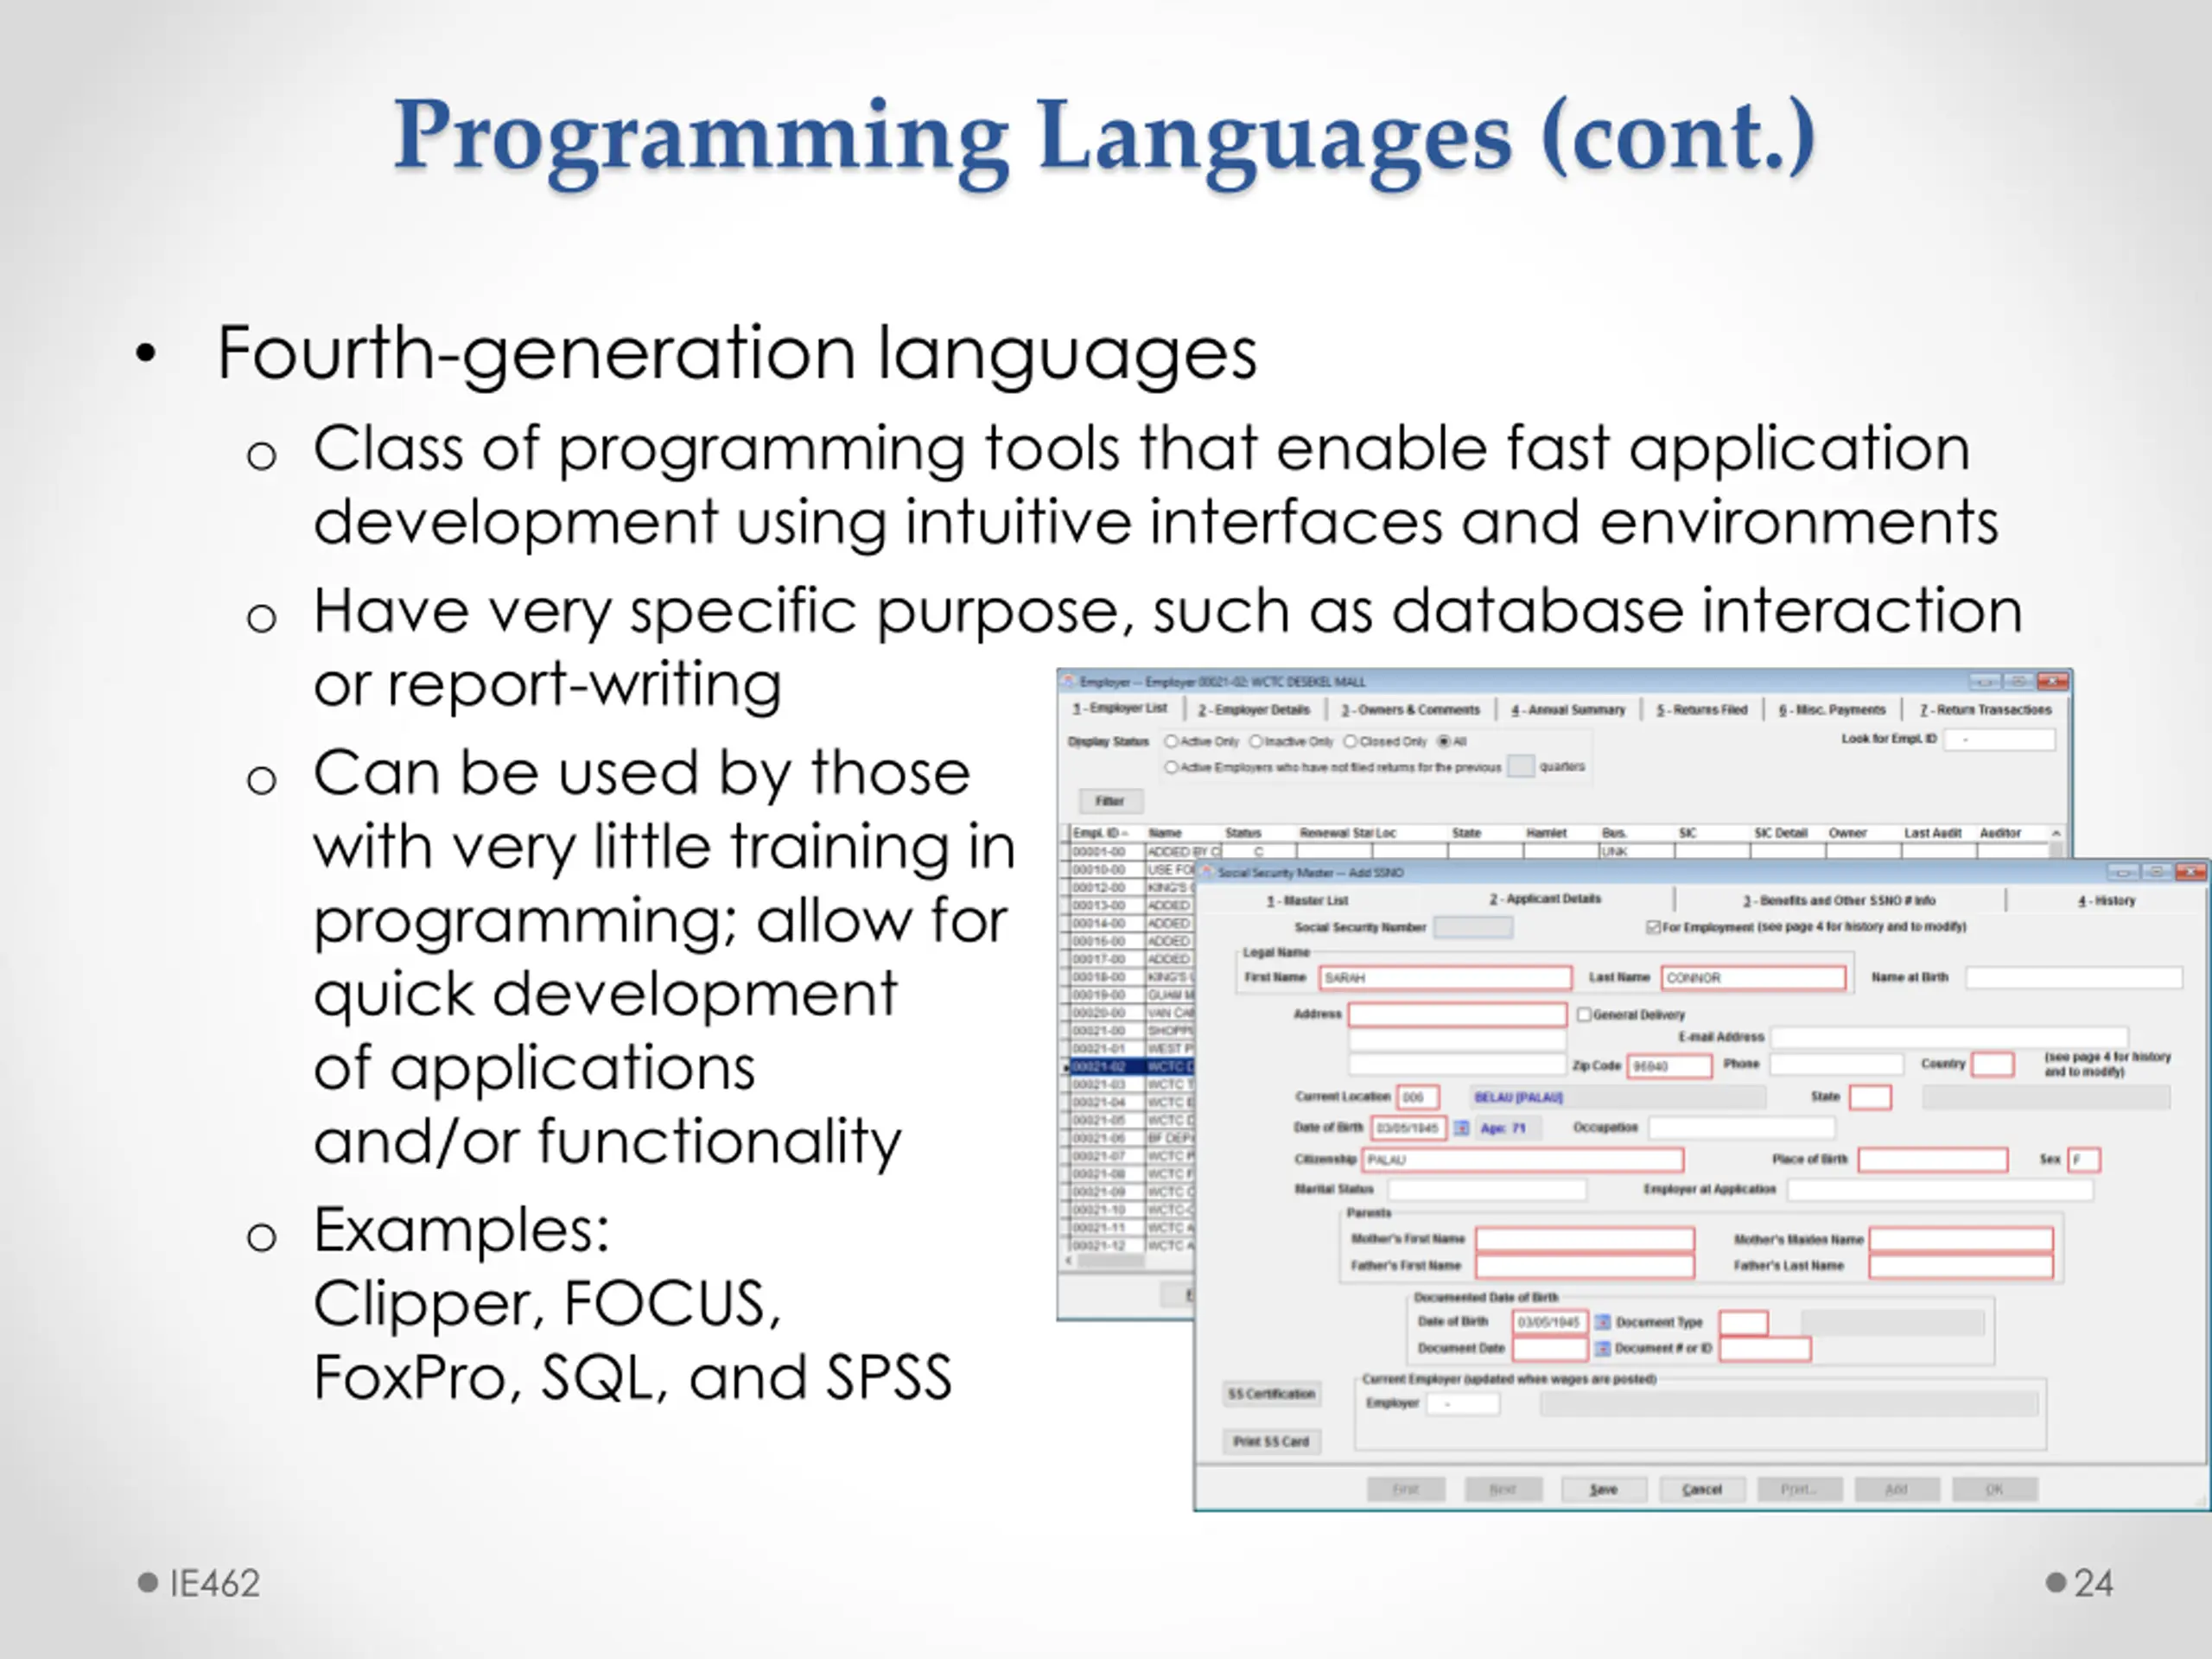Maximize the Social Security Master window
The image size is (2212, 1659).
point(2155,871)
